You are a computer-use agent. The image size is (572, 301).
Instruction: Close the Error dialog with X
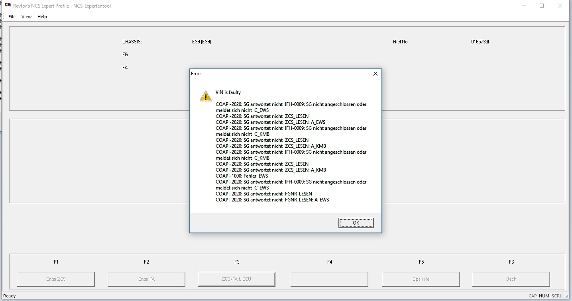click(x=375, y=74)
